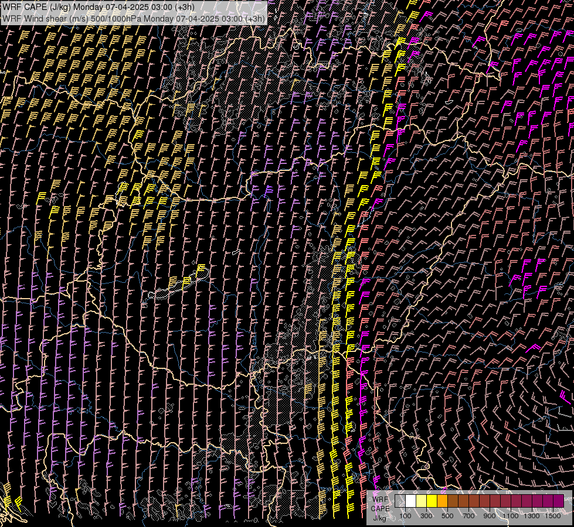Select the bright yellow CAPE legend swatch
The width and height of the screenshot is (574, 527).
pyautogui.click(x=432, y=501)
